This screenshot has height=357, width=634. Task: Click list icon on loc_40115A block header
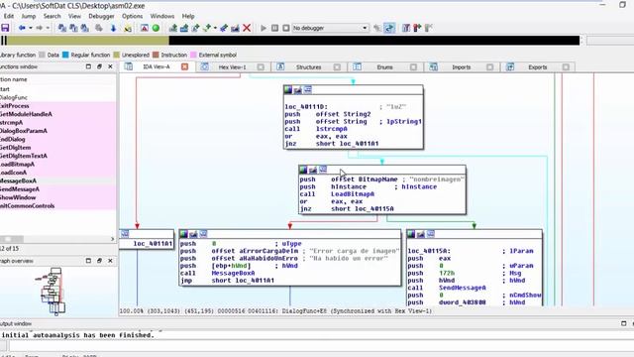431,234
